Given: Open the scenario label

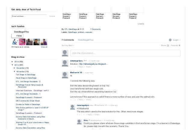Looking at the screenshot, I should [89, 32].
